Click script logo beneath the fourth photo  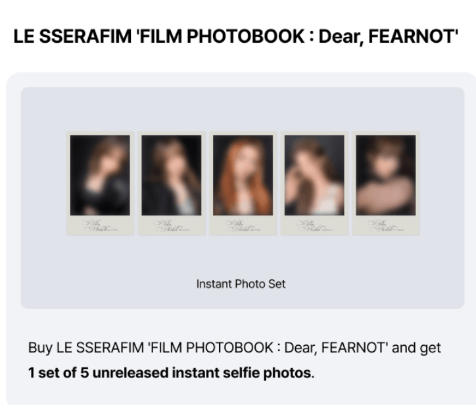314,226
